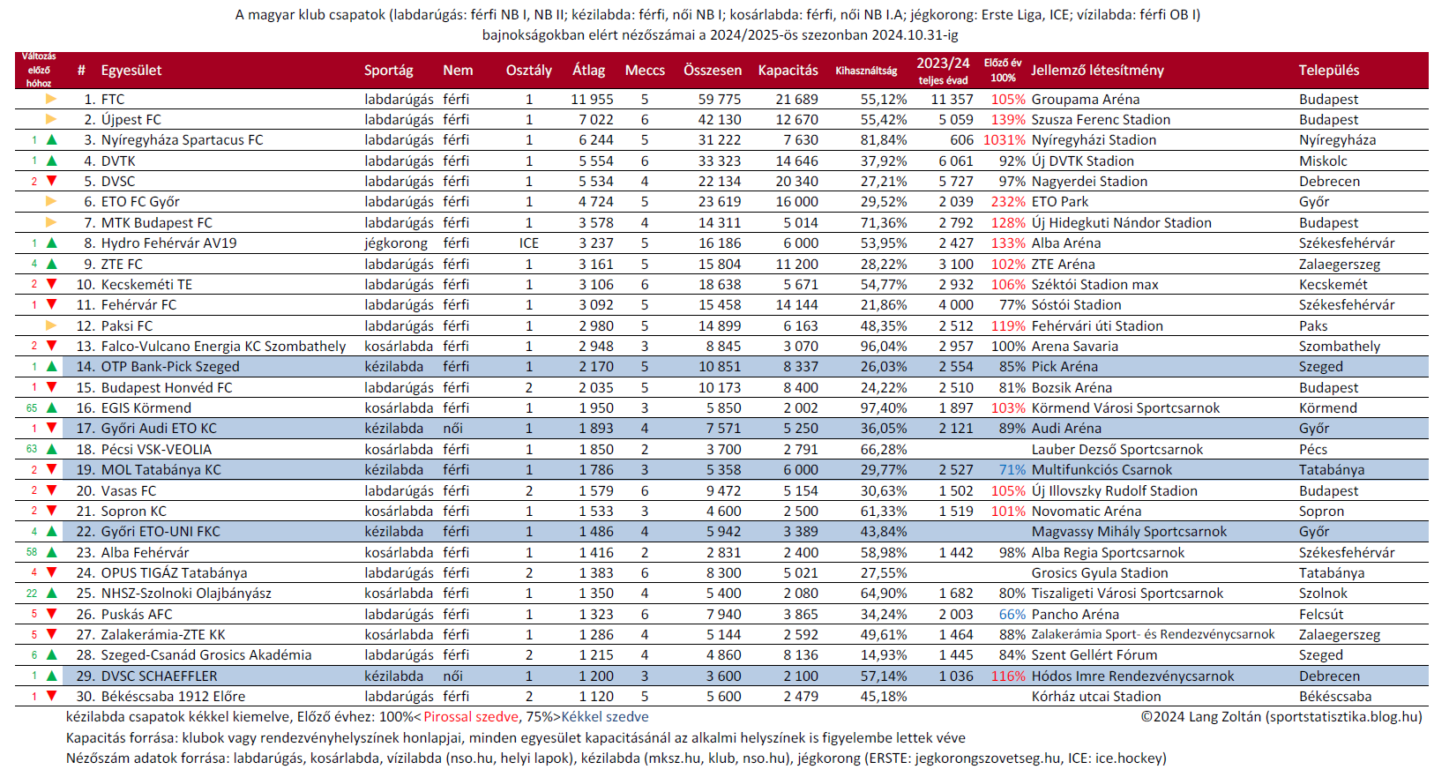Screen dimensions: 1449x777
Task: Click the Körmend Városi Sportcsarnok cell
Action: click(x=1125, y=408)
